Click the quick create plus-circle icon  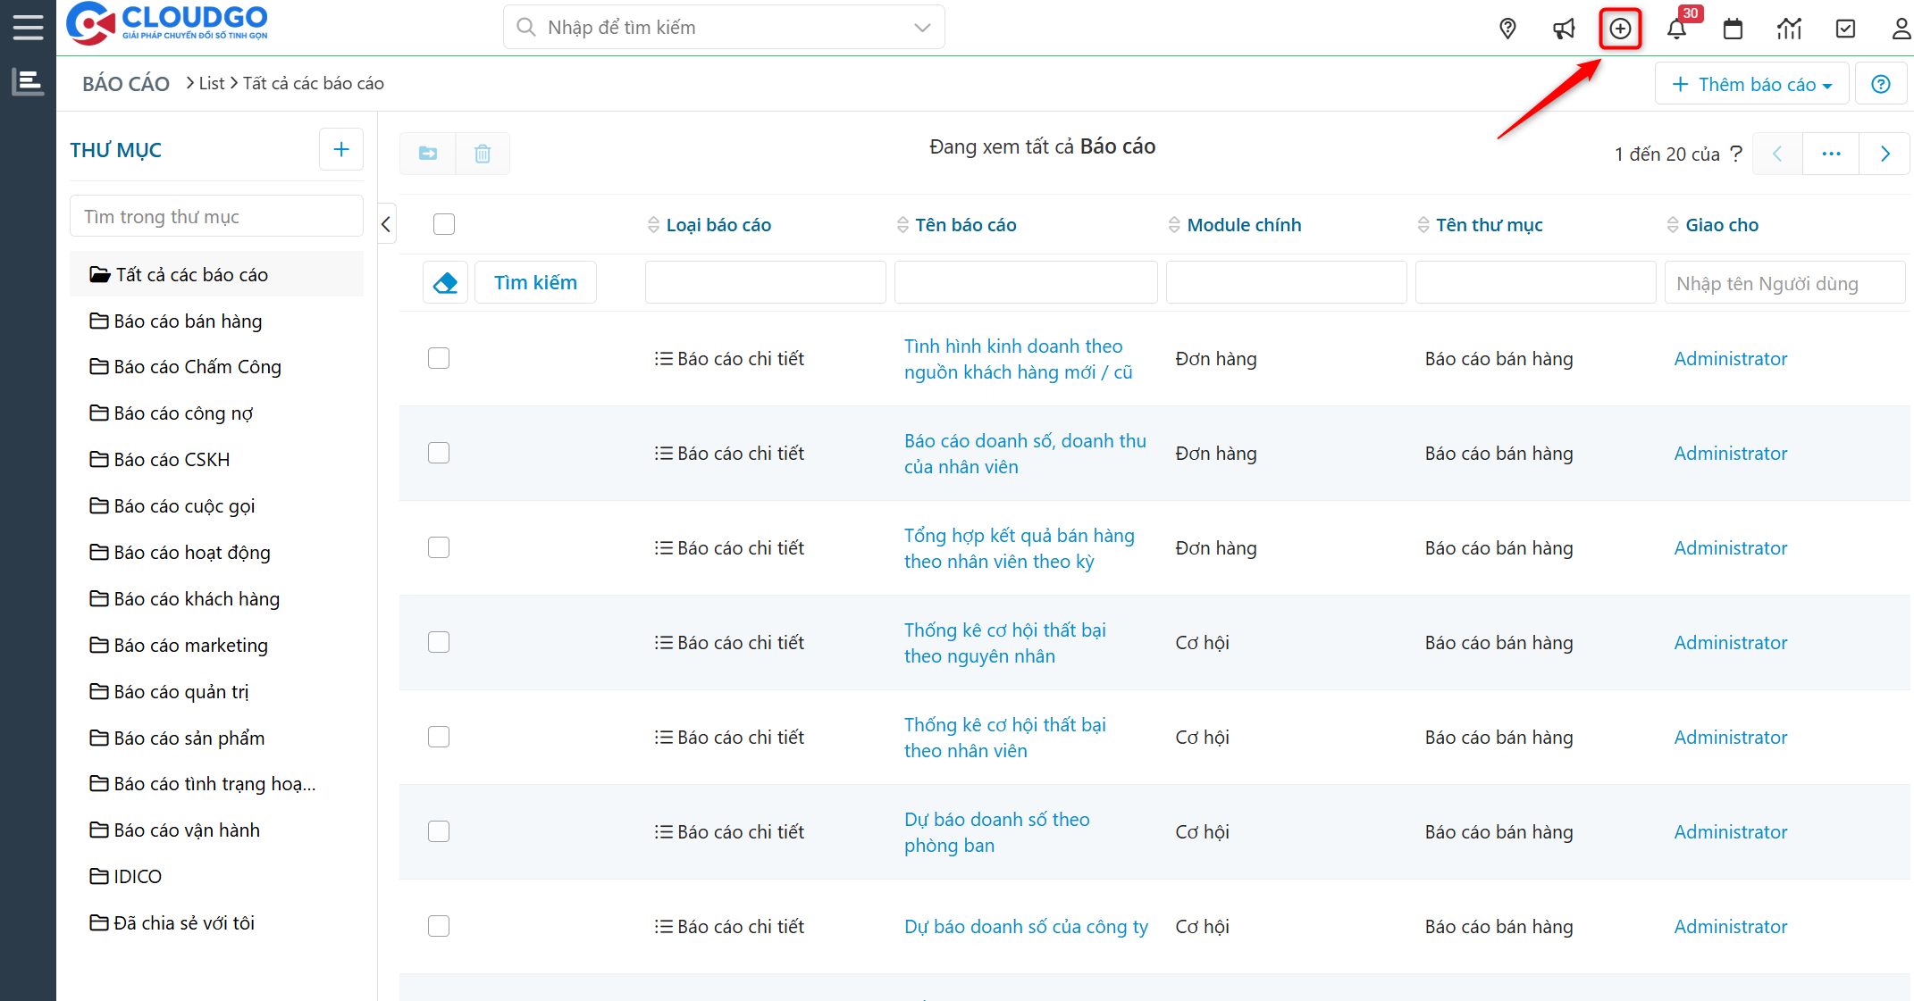1620,29
